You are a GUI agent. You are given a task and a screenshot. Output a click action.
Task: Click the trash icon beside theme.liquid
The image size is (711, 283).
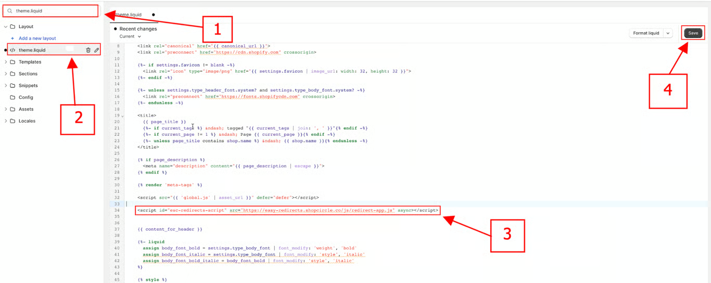(x=88, y=50)
